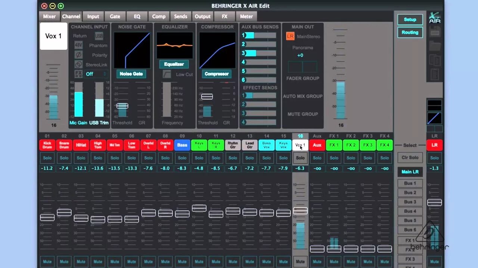Toggle the USB return icon

point(99,36)
